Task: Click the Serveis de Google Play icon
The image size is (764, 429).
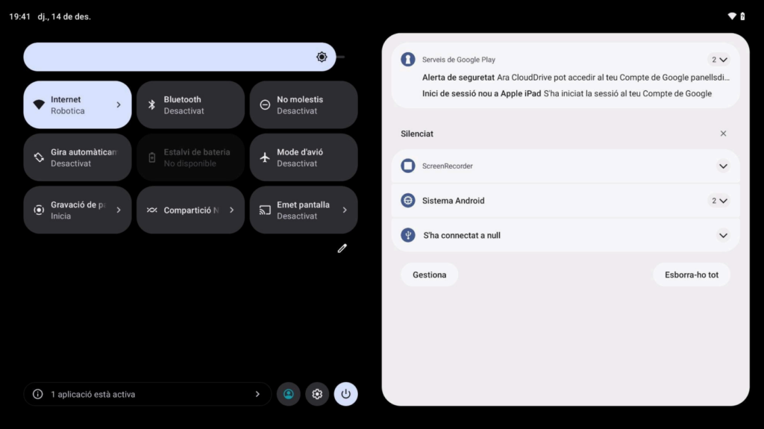Action: pyautogui.click(x=408, y=60)
